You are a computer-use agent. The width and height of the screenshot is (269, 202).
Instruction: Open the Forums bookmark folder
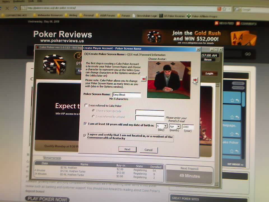click(124, 16)
